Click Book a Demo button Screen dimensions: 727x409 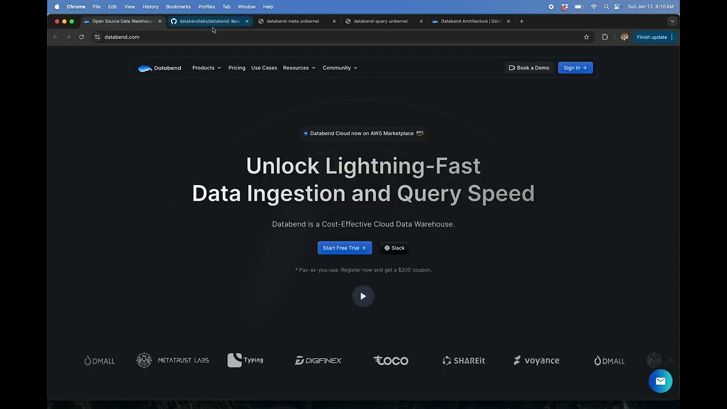click(x=529, y=68)
